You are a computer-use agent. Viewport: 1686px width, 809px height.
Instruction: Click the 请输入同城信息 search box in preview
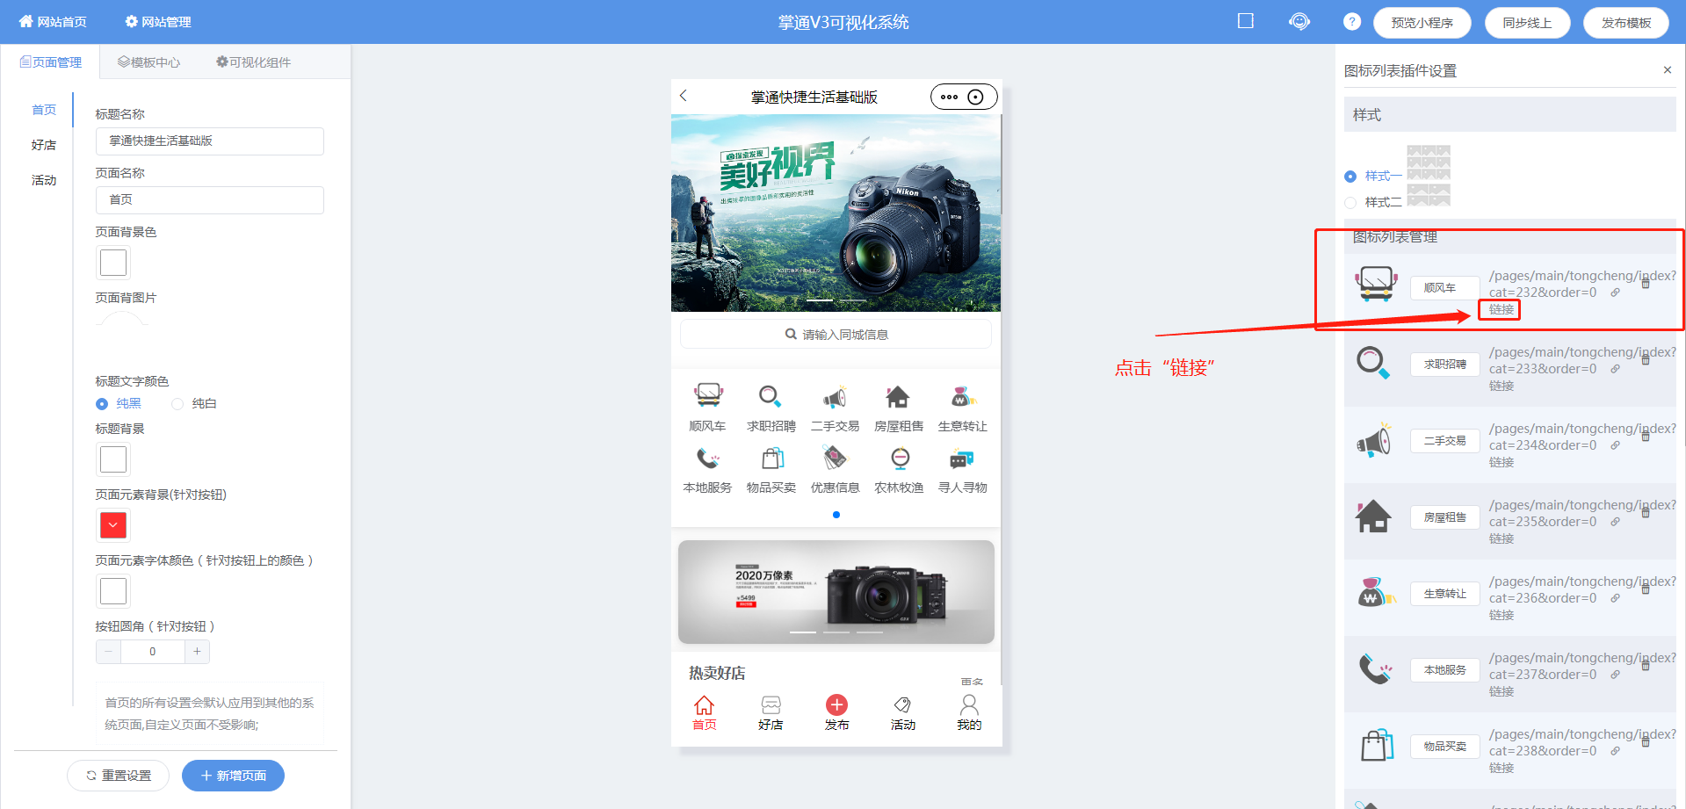pos(836,335)
